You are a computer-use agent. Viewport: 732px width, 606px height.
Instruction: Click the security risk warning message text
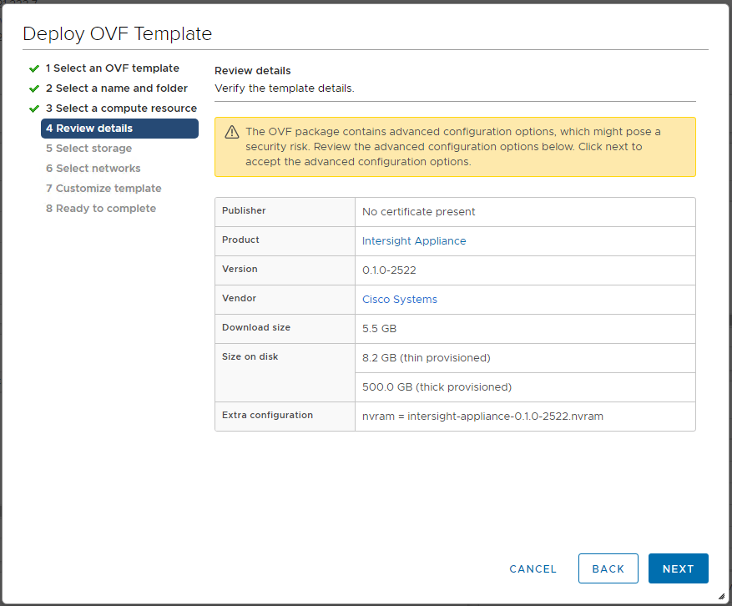coord(452,147)
